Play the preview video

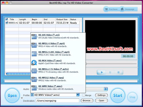pos(102,72)
